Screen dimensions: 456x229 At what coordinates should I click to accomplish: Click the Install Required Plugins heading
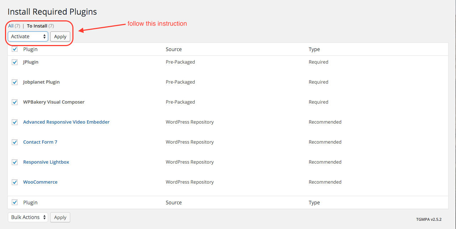52,12
